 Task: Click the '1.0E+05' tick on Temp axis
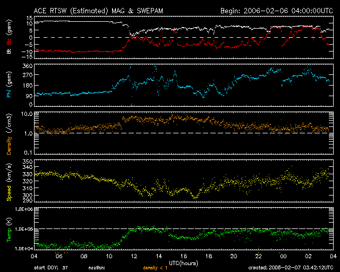(x=24, y=229)
